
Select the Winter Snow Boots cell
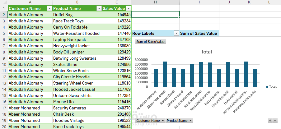click(77, 71)
